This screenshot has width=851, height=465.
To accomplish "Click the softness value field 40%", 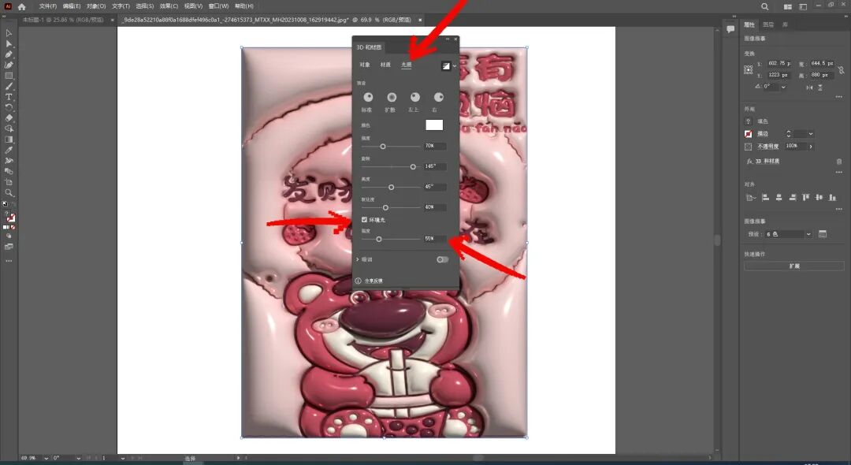I will (435, 208).
